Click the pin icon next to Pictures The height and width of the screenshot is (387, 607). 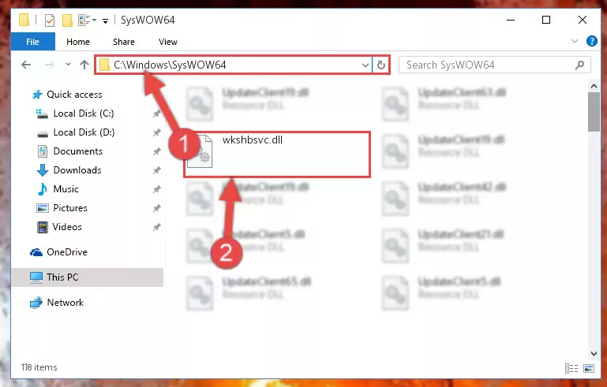click(156, 208)
